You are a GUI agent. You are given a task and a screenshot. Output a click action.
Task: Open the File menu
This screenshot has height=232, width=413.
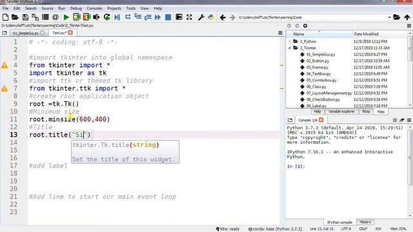coord(5,8)
